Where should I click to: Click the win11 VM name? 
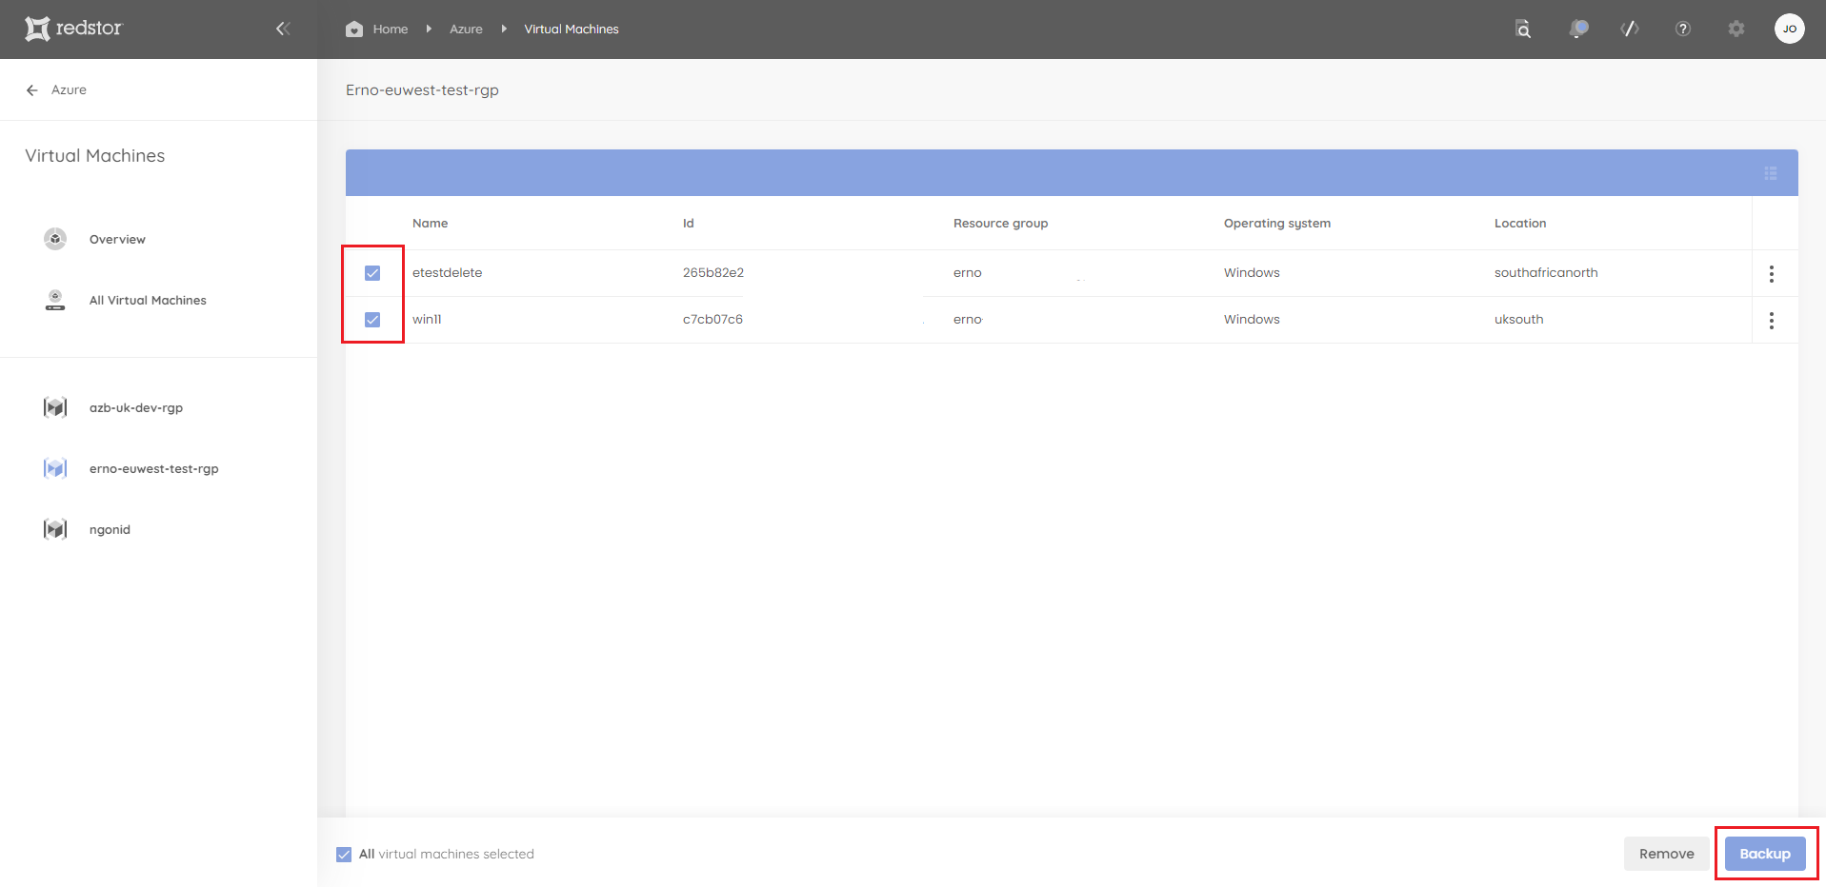427,320
